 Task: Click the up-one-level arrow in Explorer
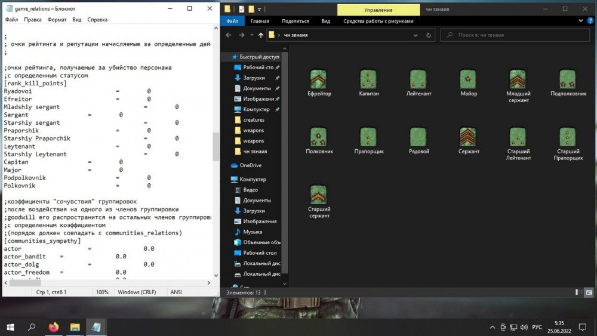260,35
